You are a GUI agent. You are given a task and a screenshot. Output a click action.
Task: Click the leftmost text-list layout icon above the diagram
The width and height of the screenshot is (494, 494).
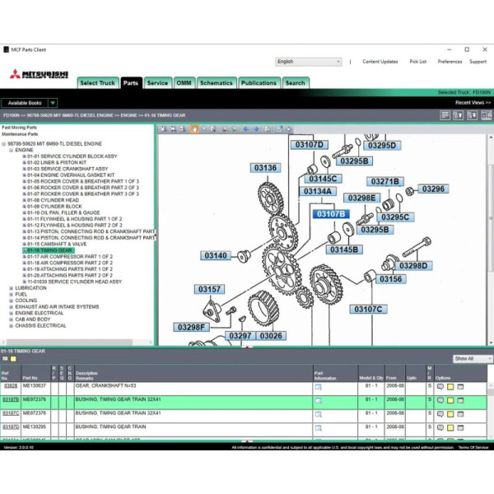[445, 115]
